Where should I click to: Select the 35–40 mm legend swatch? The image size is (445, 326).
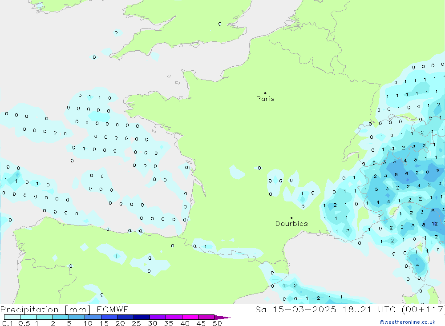click(x=174, y=317)
